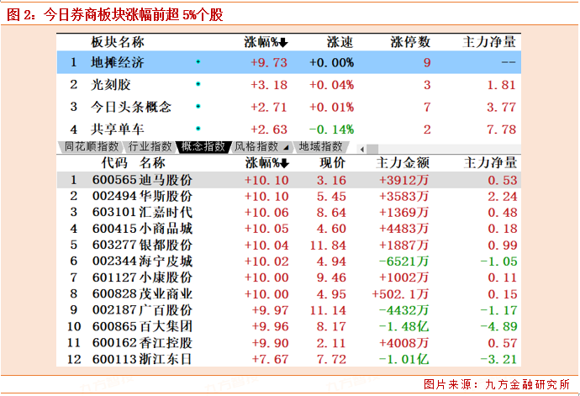Click the 现价 column header
The image size is (580, 396).
[333, 163]
